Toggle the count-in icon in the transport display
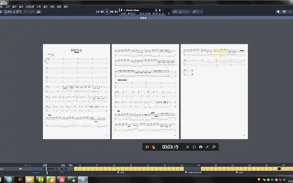 [157, 9]
